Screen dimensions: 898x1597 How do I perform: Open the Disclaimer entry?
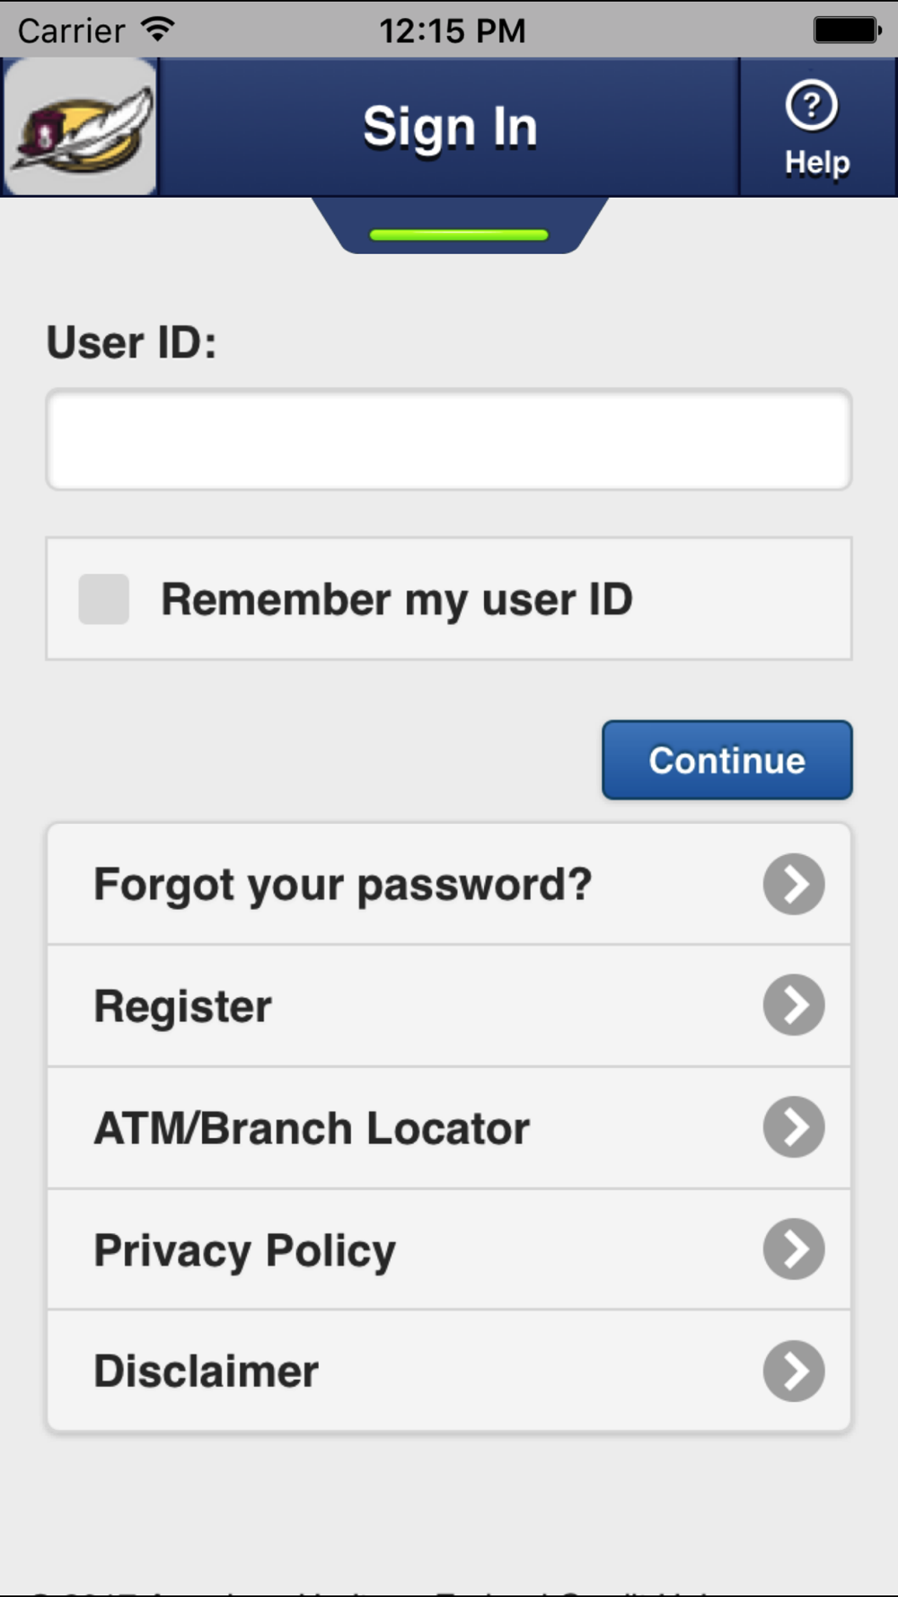click(449, 1371)
